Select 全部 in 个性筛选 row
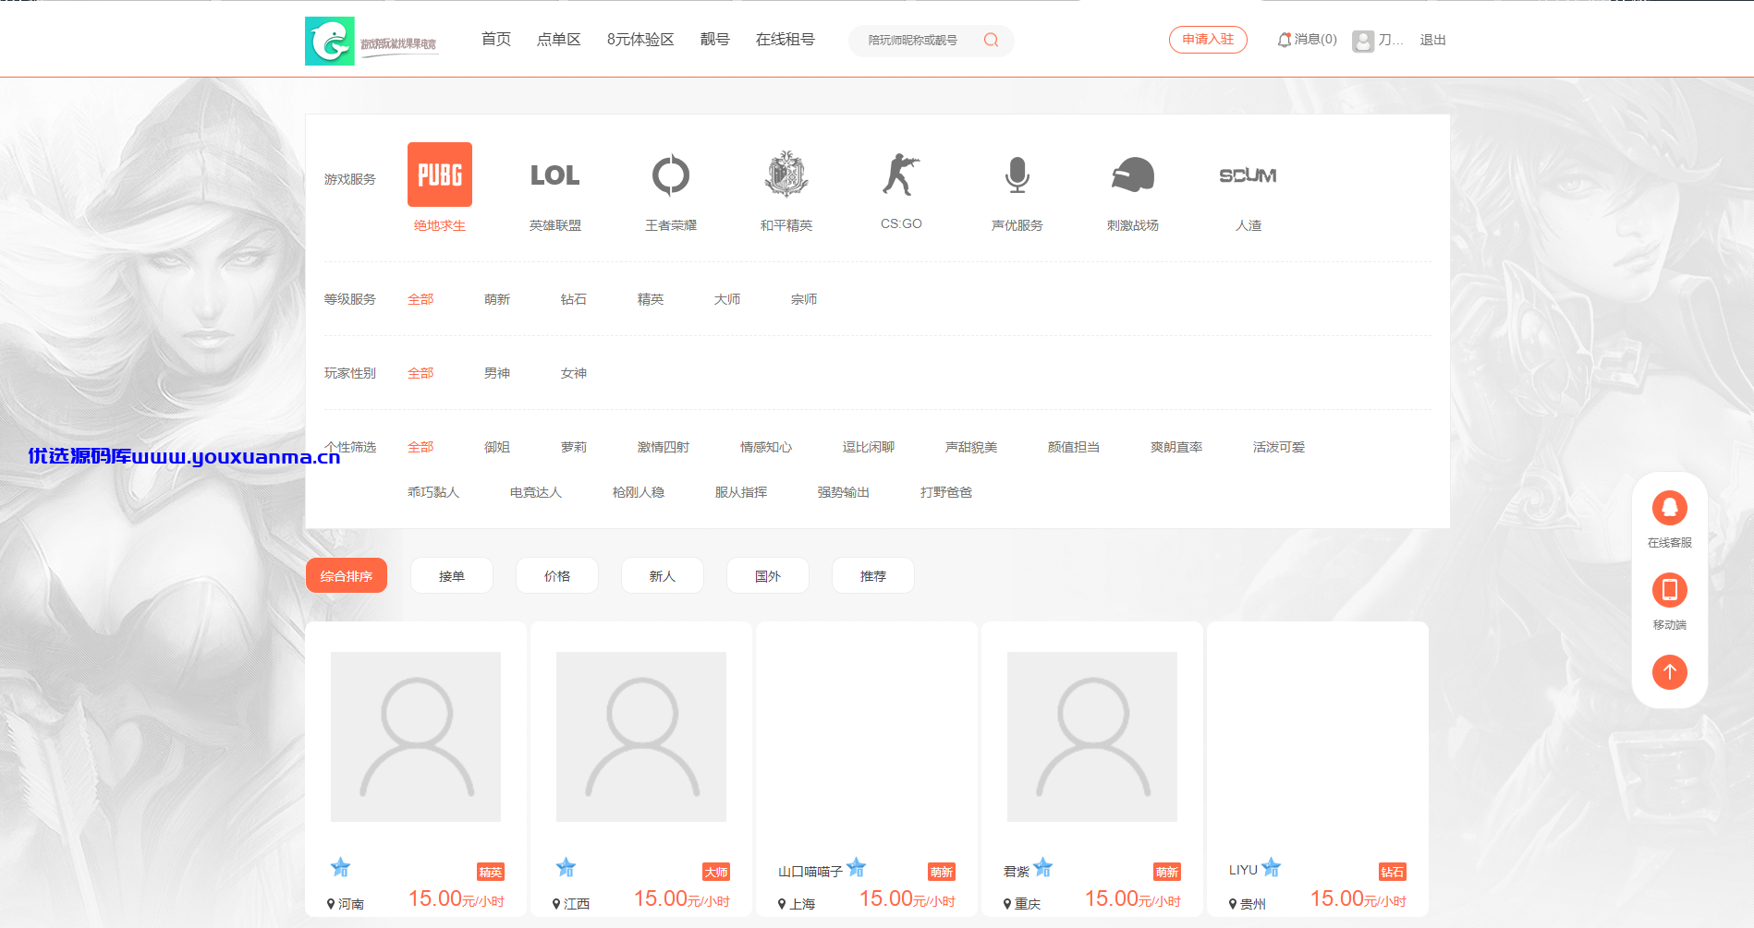Screen dimensions: 1754x928 click(x=420, y=447)
